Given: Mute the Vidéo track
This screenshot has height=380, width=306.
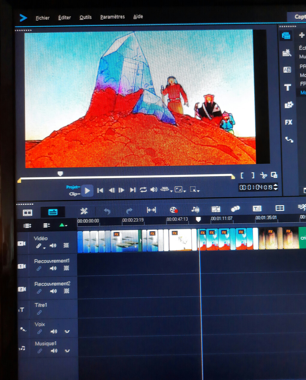Looking at the screenshot, I should coord(53,246).
